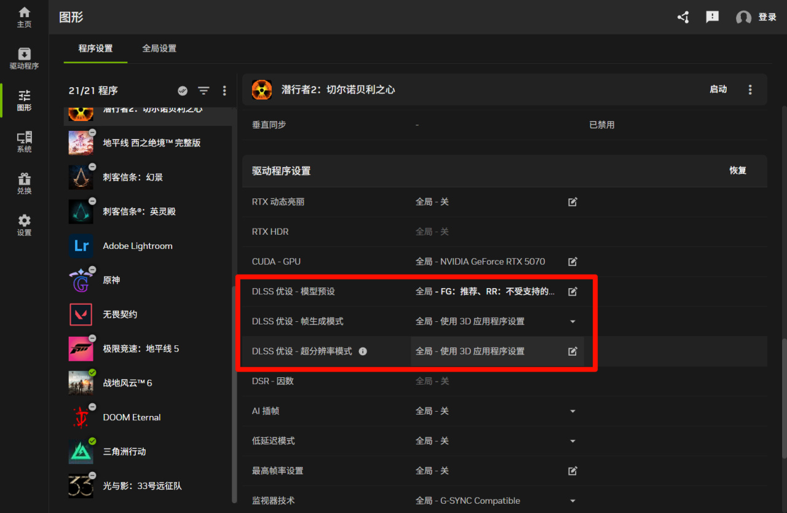Click the radiation game icon in the header
This screenshot has height=513, width=787.
[x=262, y=90]
